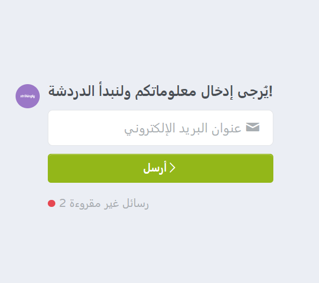Focus the عنوان البريد الإلكتروني input field
319x283 pixels.
(x=161, y=128)
